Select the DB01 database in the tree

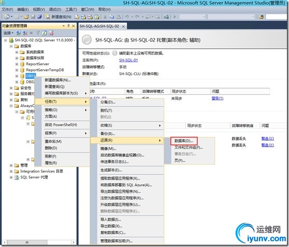[x=31, y=76]
